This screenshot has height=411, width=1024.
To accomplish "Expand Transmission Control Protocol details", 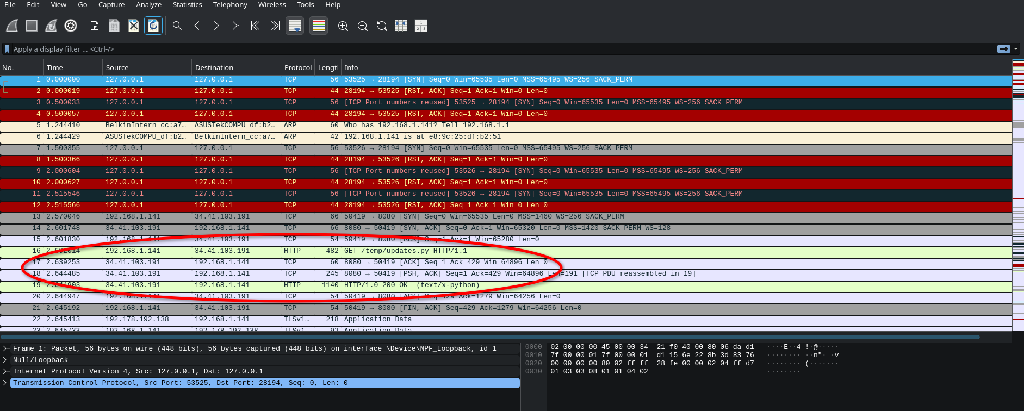I will pos(5,383).
